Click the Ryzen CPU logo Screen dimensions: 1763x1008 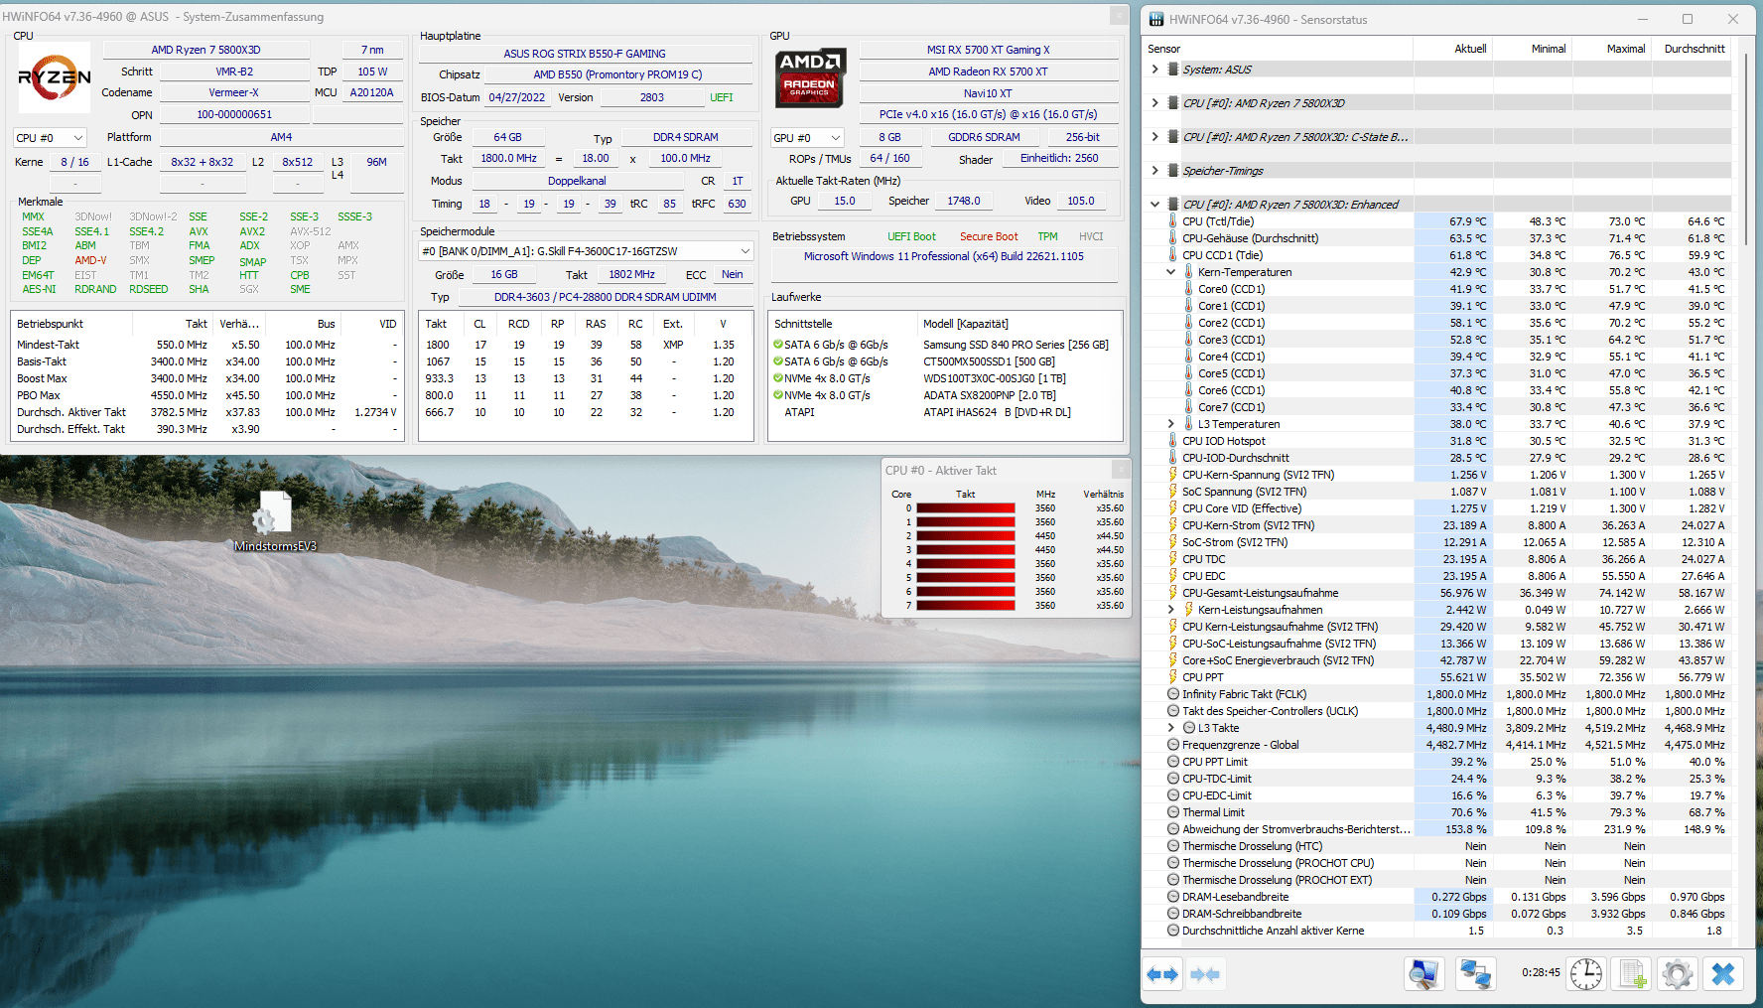click(55, 77)
